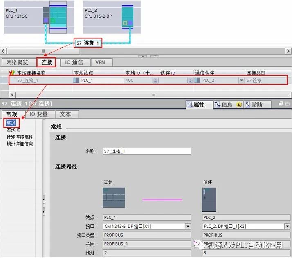292x258 pixels.
Task: Click the network view horizontal scrollbar thumb
Action: tap(43, 51)
